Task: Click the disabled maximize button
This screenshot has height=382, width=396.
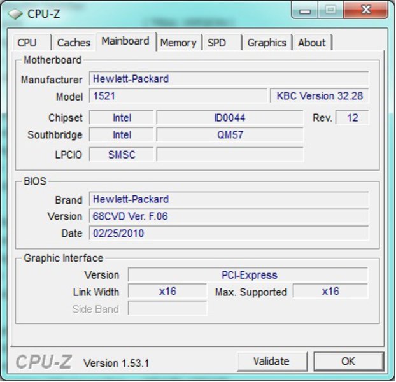Action: pos(330,10)
